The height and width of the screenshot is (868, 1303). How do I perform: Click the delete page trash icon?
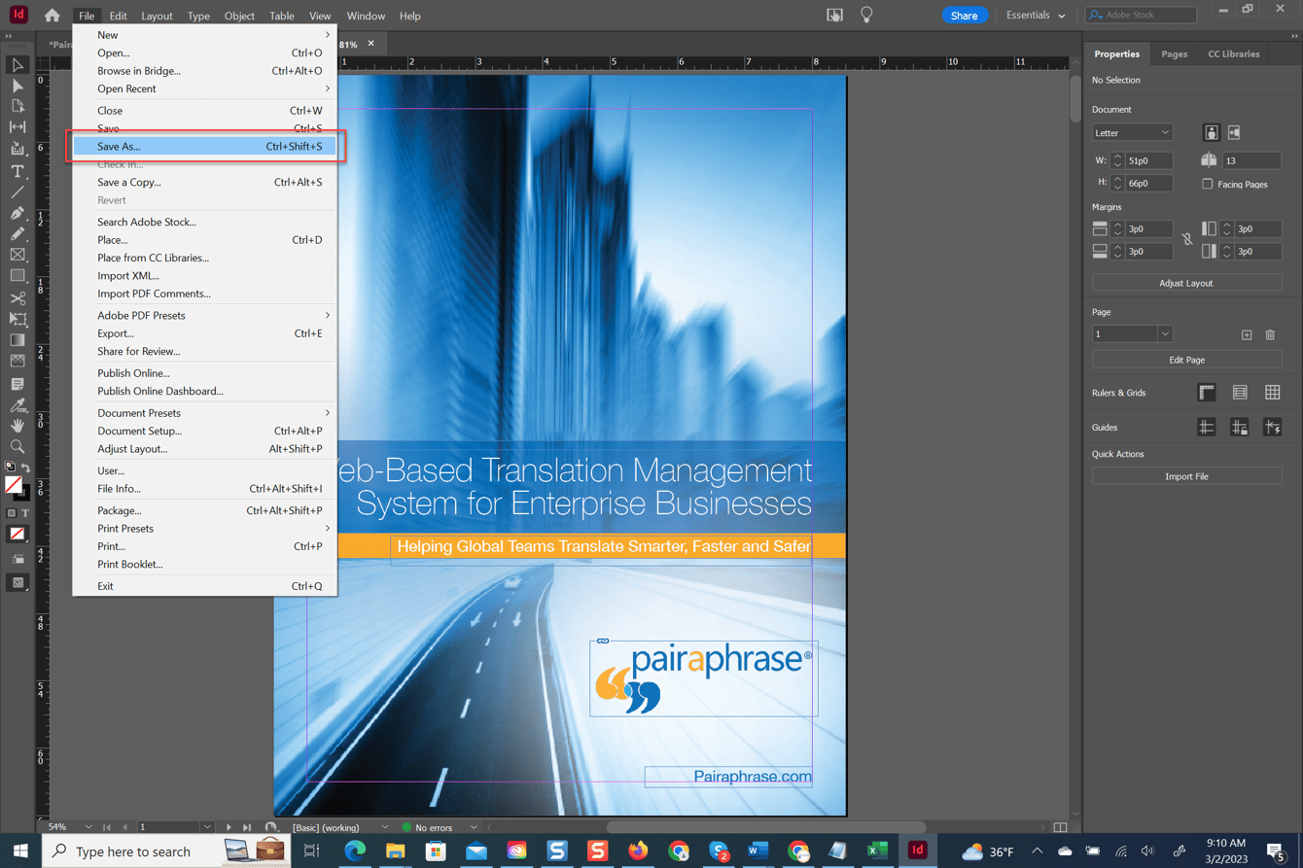click(1270, 334)
